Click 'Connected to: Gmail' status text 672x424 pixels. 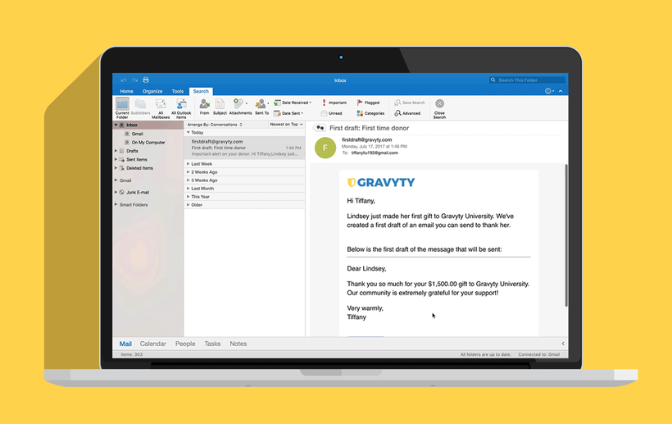pos(538,354)
